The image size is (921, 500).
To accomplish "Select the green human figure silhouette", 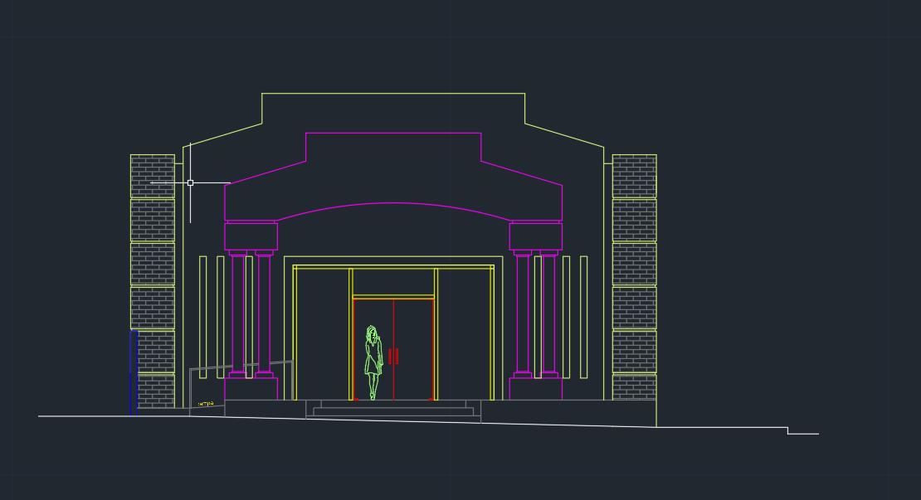I will 373,362.
